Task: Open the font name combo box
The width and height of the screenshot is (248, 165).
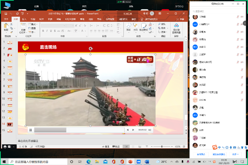Action: [53, 26]
